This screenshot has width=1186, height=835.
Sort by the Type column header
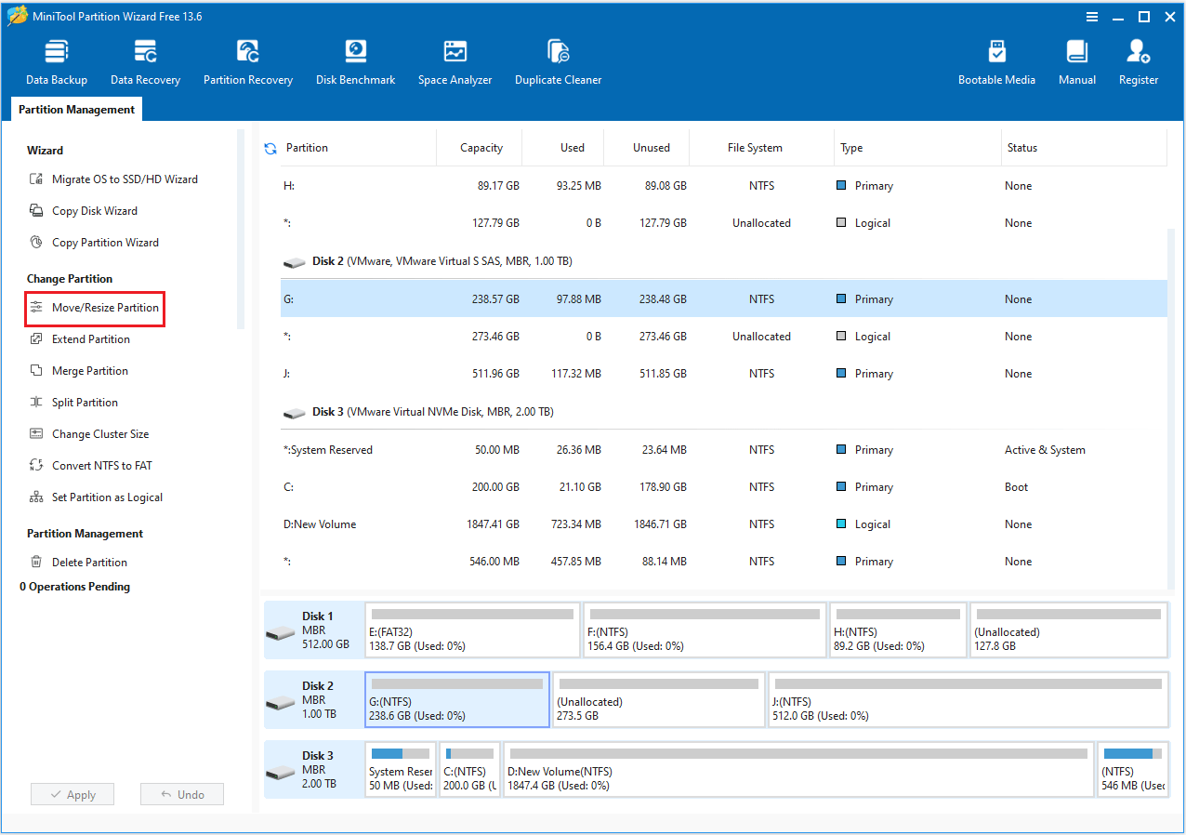click(x=917, y=148)
